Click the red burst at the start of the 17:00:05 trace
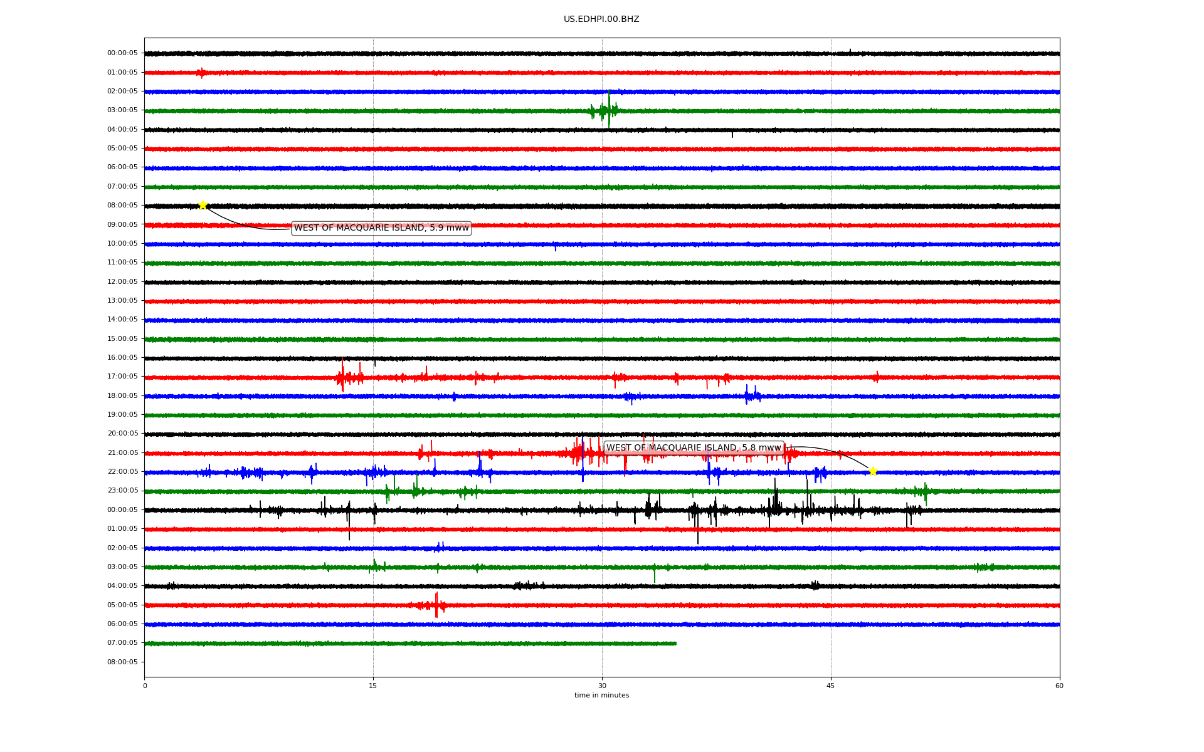The width and height of the screenshot is (1204, 752). tap(342, 377)
